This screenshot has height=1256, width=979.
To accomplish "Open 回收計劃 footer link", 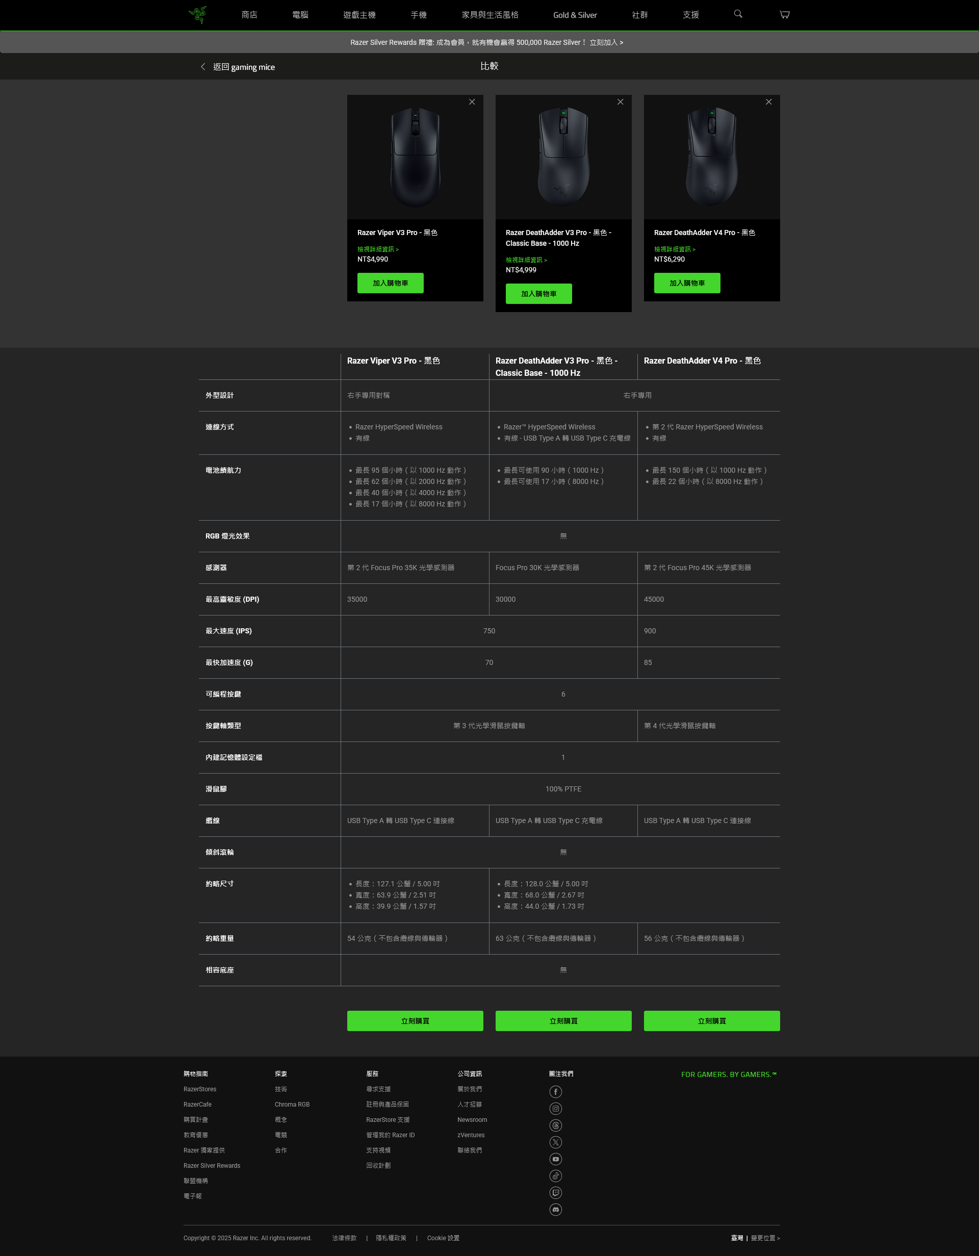I will click(x=378, y=1166).
